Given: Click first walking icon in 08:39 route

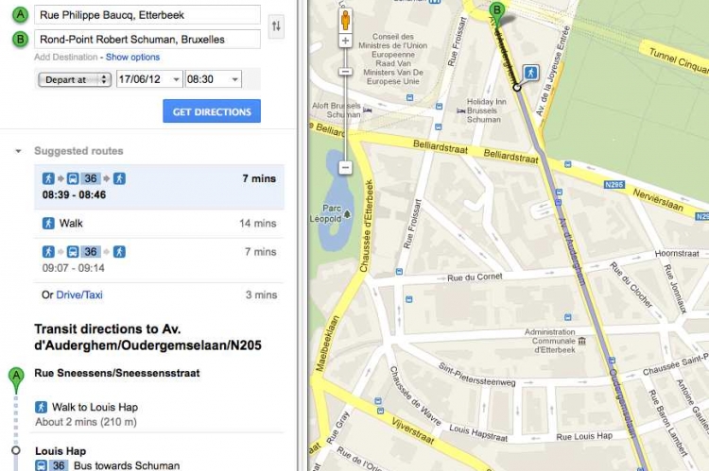Looking at the screenshot, I should pos(48,178).
